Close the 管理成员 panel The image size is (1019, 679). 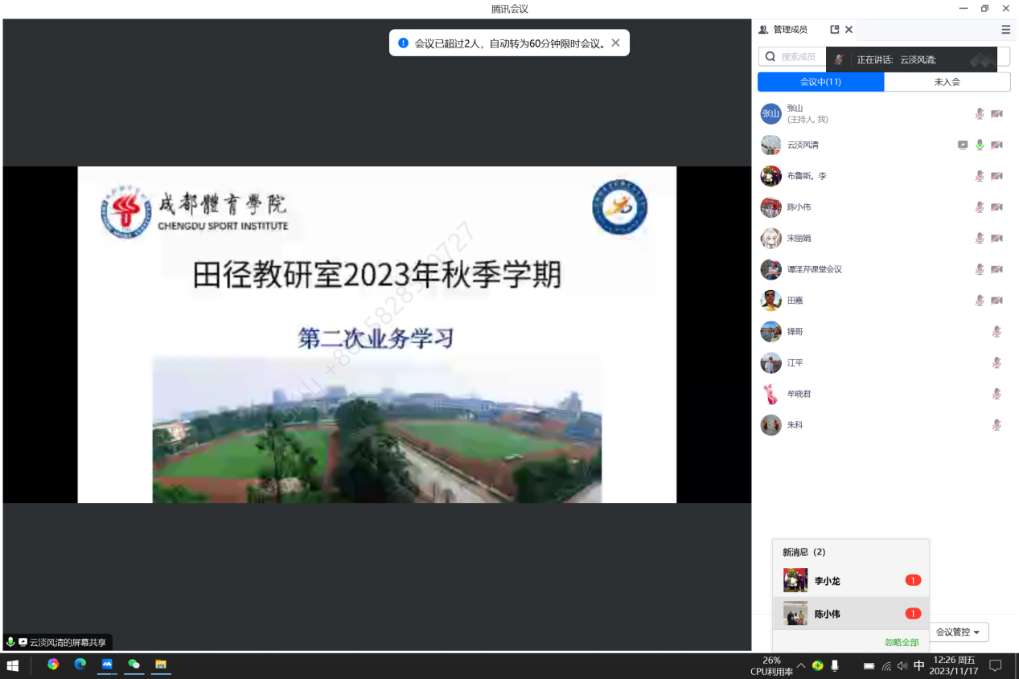[x=848, y=30]
